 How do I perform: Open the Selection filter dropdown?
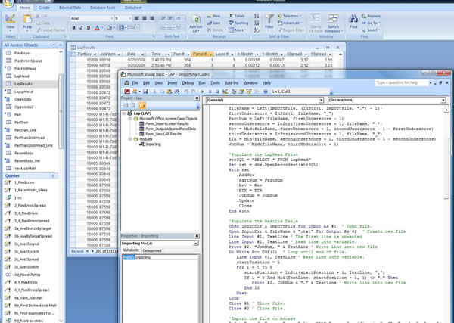[x=290, y=16]
